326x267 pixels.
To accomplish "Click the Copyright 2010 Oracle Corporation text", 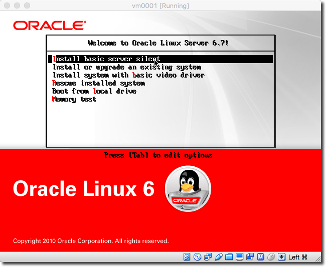I will (x=91, y=241).
